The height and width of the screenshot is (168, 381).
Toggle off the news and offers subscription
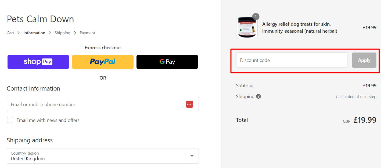pyautogui.click(x=10, y=120)
